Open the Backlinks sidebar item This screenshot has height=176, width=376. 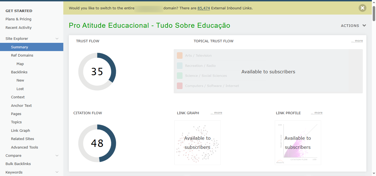(19, 72)
